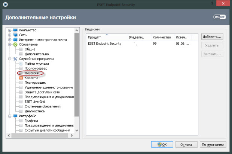Click the tree scroll down arrow
Screen dimensions: 232x154
[x=77, y=130]
